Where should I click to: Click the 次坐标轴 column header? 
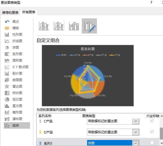152,116
